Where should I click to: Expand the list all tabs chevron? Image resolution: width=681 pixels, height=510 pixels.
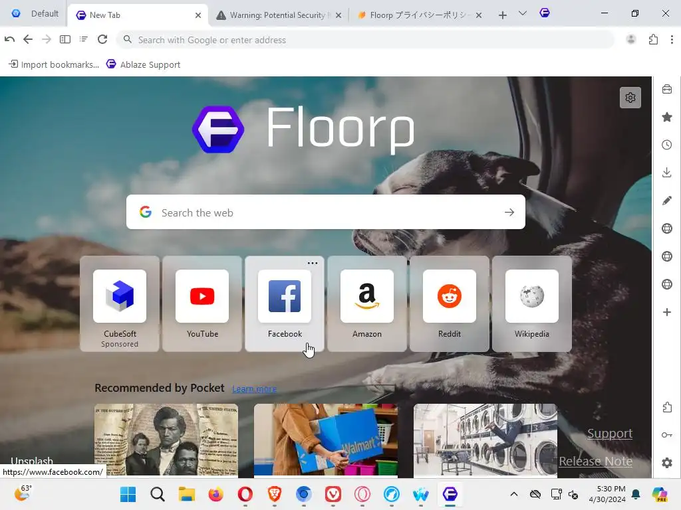523,13
